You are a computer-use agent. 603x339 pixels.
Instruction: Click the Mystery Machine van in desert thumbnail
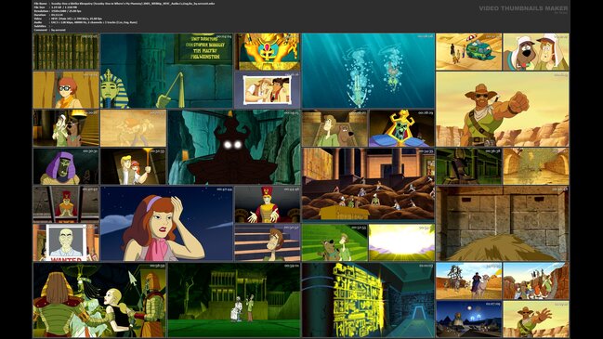(469, 51)
